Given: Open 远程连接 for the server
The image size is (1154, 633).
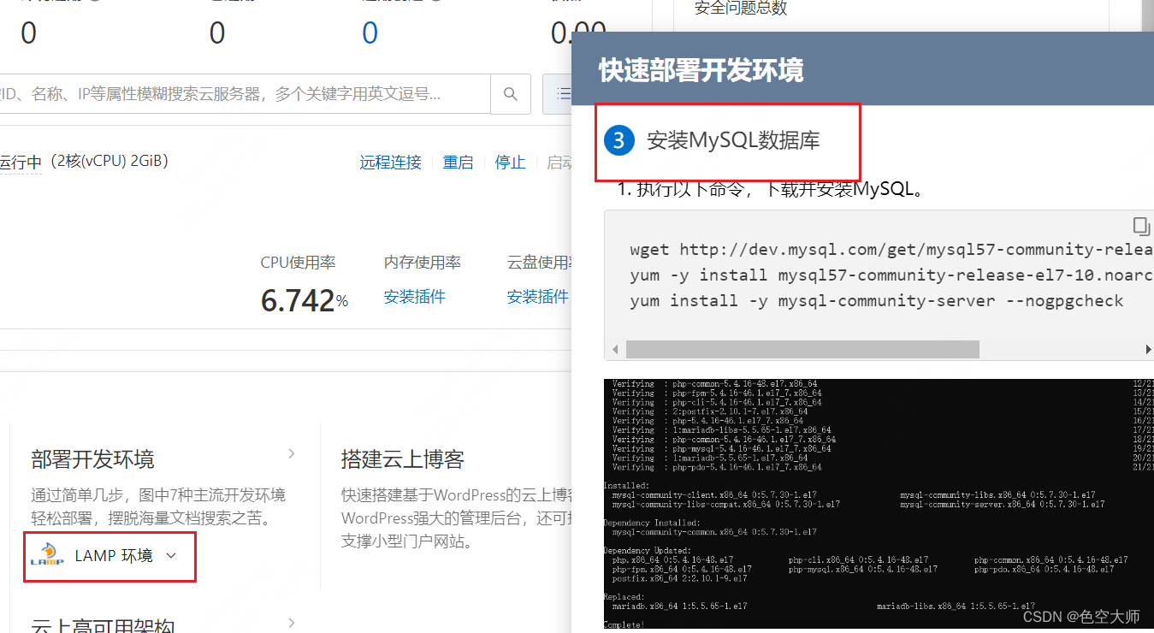Looking at the screenshot, I should [x=390, y=163].
